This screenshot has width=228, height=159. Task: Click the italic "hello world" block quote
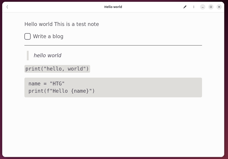48,55
